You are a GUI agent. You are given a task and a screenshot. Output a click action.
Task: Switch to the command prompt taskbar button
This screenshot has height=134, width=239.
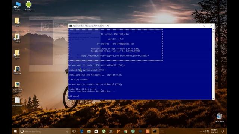(x=155, y=131)
